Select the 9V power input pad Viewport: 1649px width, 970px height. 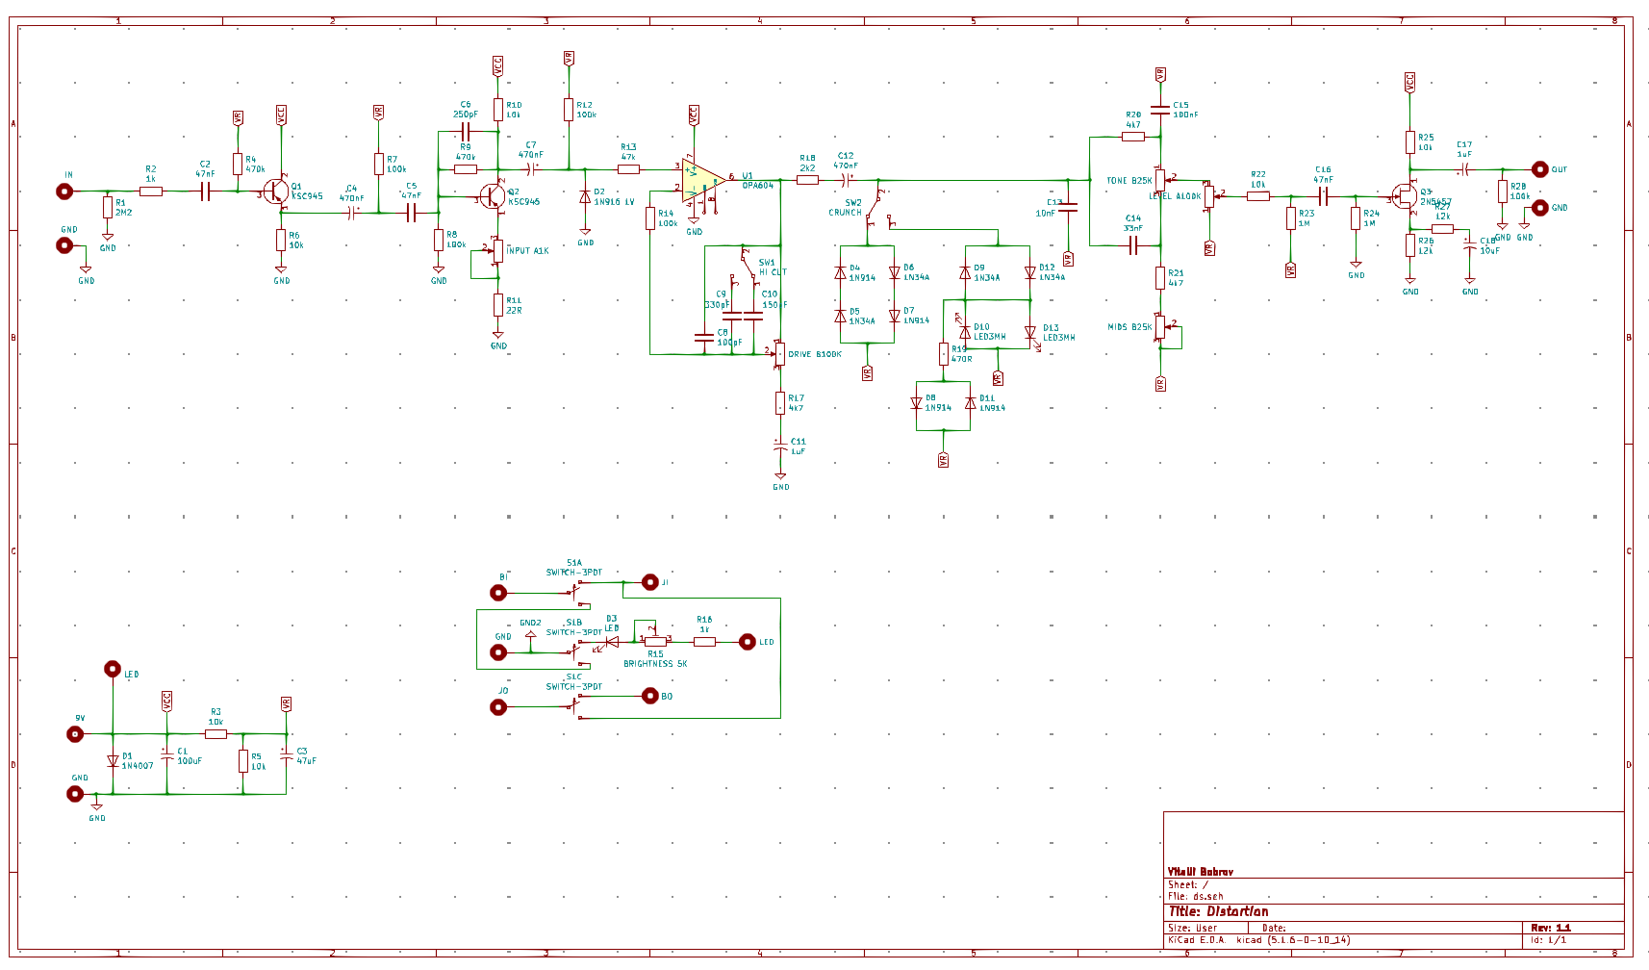click(75, 734)
